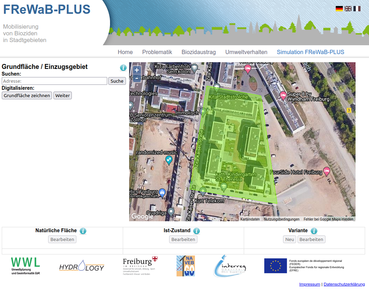This screenshot has height=293, width=369.
Task: Click the Suche button
Action: coord(117,81)
